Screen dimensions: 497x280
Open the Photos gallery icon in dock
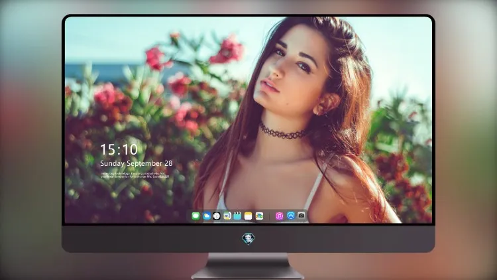point(259,216)
